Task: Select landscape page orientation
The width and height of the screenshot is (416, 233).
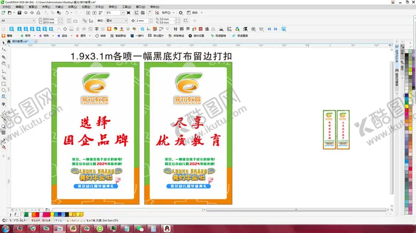Action: click(75, 21)
